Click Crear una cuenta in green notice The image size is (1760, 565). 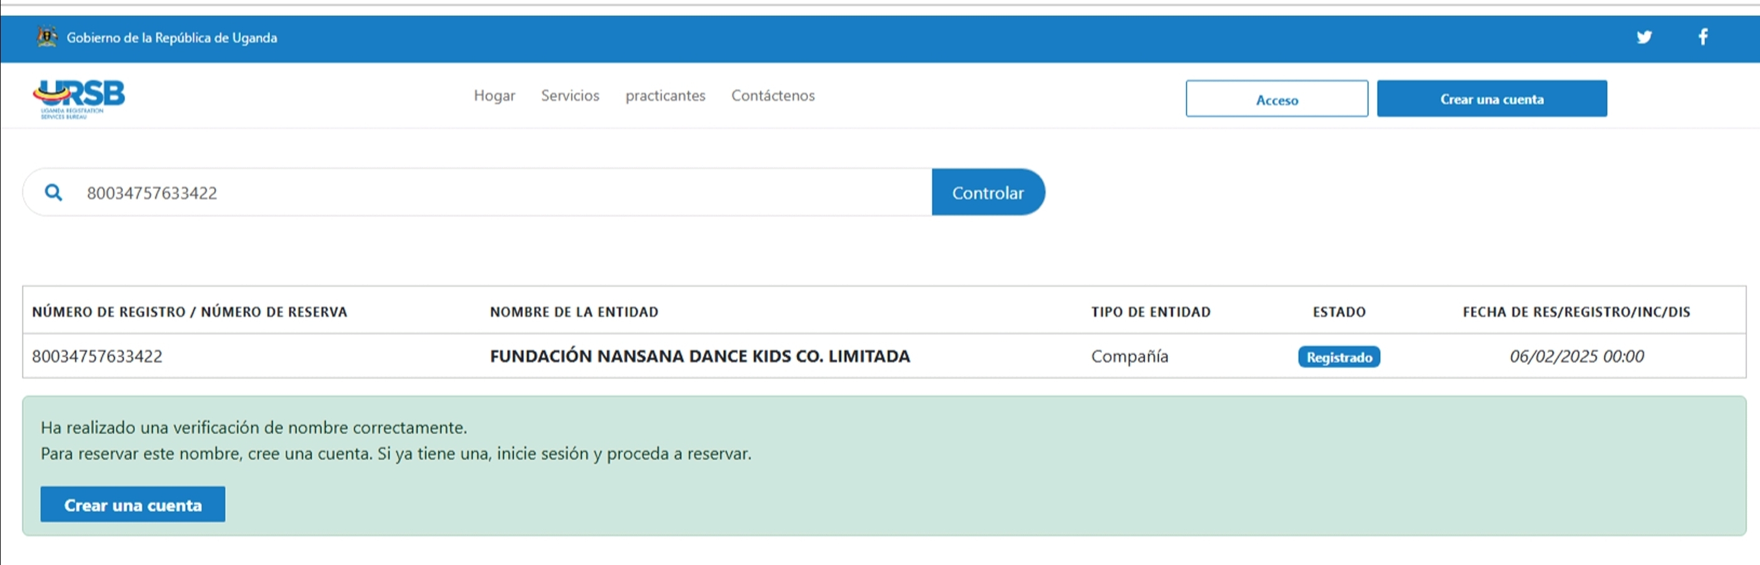132,505
